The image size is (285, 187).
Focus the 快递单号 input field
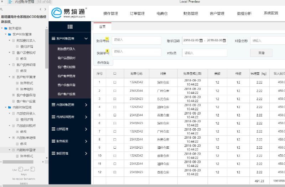click(136, 52)
